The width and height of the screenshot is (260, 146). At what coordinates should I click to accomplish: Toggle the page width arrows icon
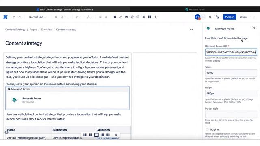pos(191,30)
